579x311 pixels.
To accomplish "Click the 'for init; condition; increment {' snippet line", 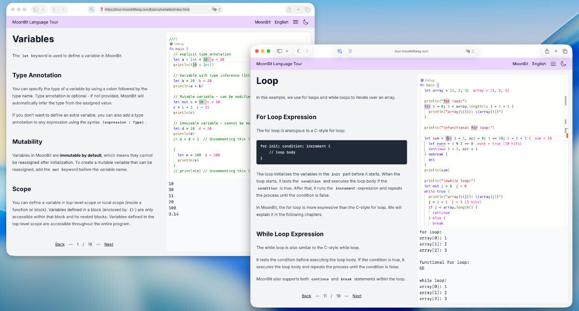I will click(x=295, y=146).
